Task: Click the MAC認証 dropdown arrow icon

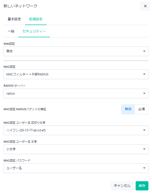Action: point(144,74)
